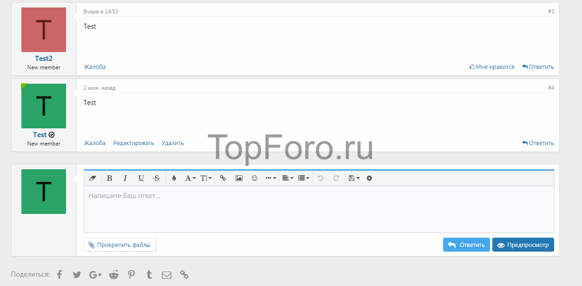Screen dimensions: 582x286
Task: Click the redo arrow in editor
Action: 336,178
